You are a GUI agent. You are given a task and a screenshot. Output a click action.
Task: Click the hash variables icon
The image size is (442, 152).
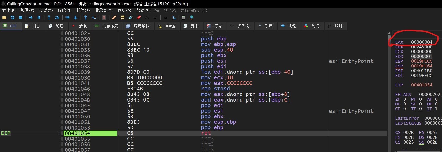tap(155, 17)
